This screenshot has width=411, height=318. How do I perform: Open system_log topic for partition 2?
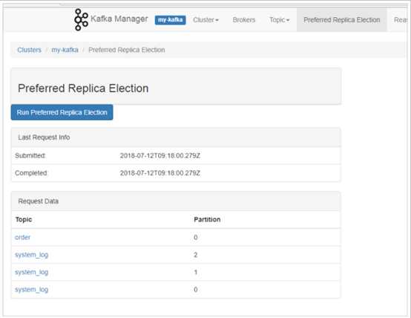tap(31, 255)
